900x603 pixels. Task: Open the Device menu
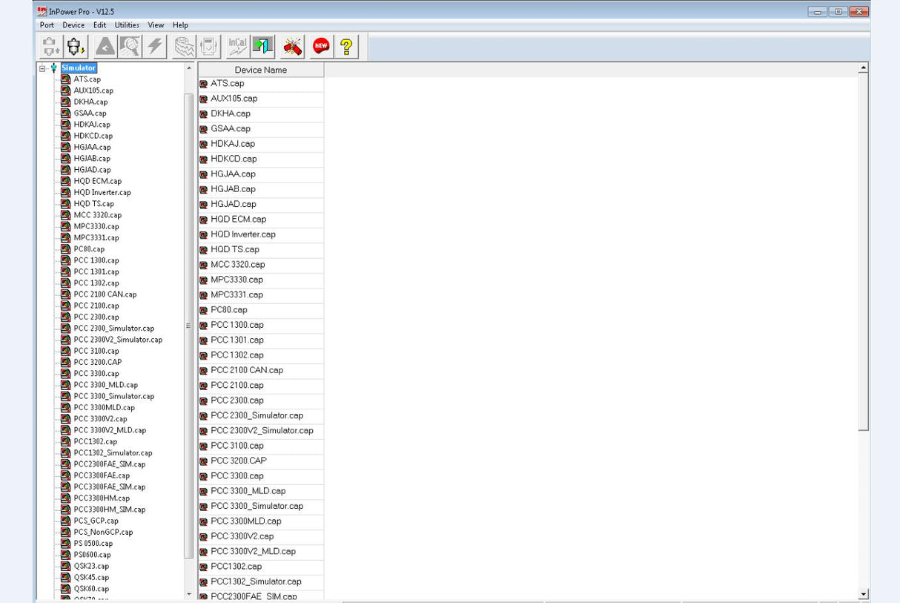click(x=73, y=25)
